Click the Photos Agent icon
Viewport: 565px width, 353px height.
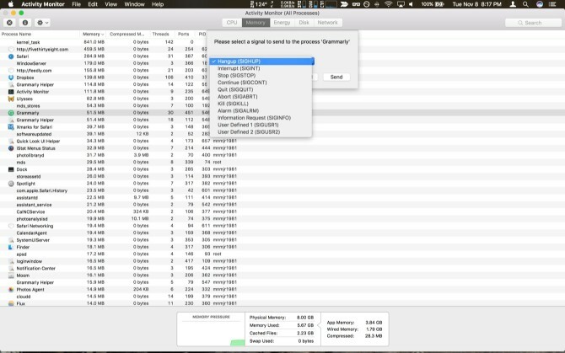tap(11, 290)
